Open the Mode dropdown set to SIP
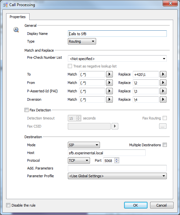 pos(84,145)
